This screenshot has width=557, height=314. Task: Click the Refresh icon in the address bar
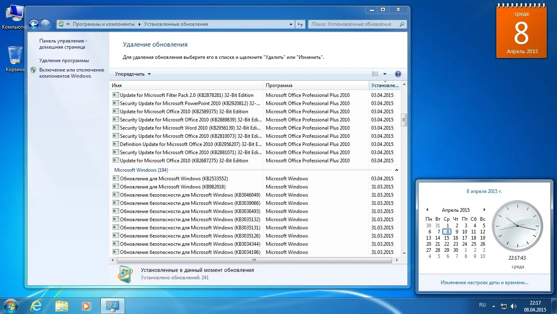click(x=300, y=24)
